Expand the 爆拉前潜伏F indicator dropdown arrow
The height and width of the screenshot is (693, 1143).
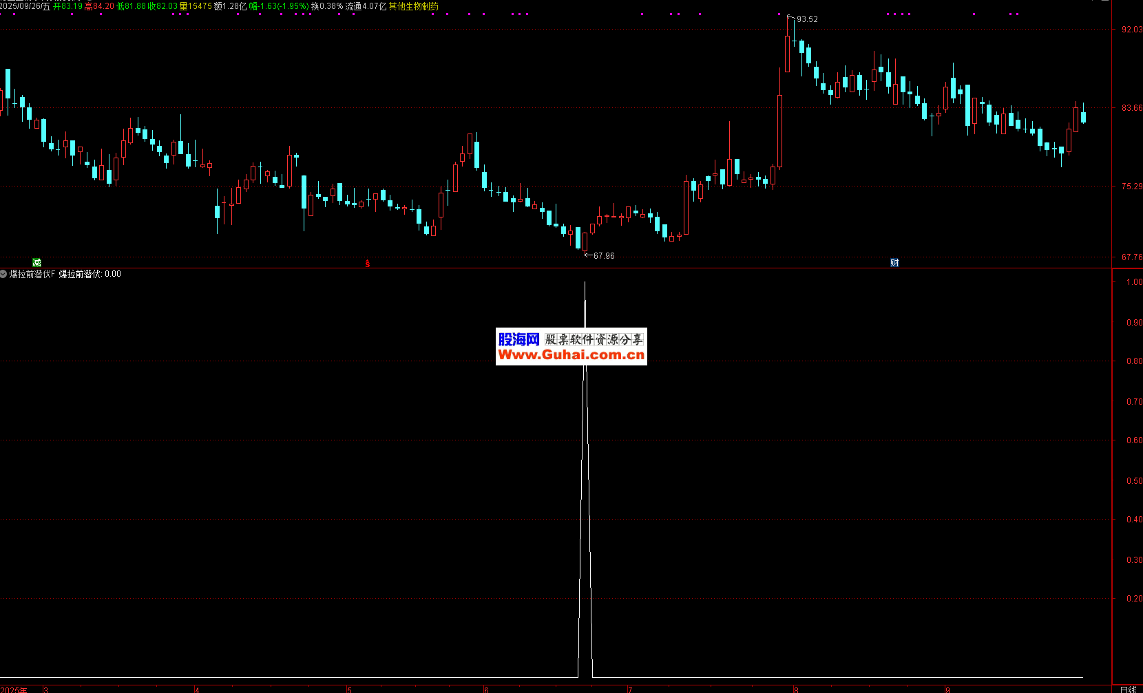pos(4,274)
